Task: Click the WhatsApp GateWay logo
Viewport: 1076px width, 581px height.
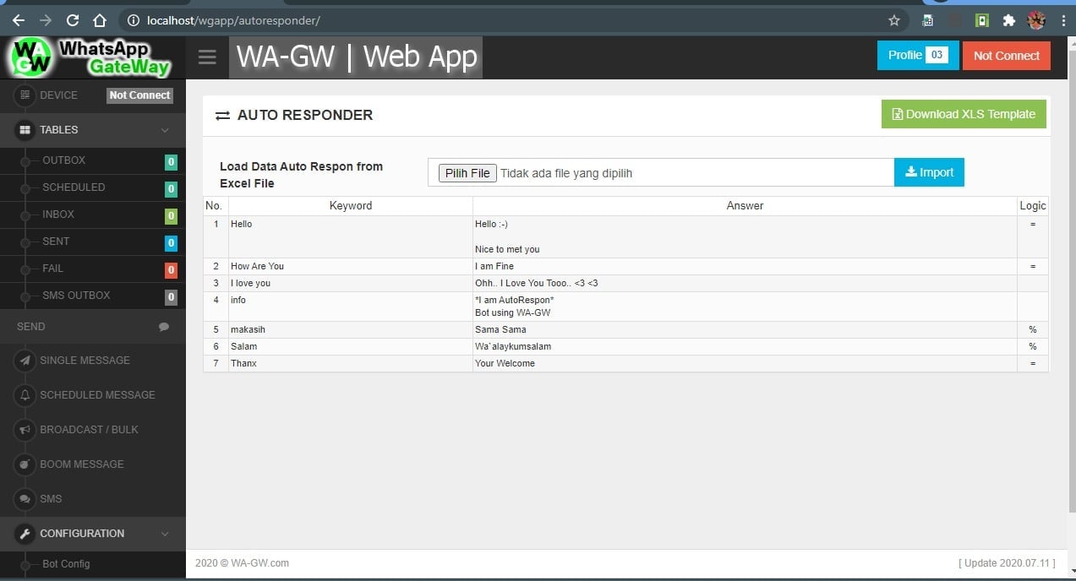Action: click(92, 57)
